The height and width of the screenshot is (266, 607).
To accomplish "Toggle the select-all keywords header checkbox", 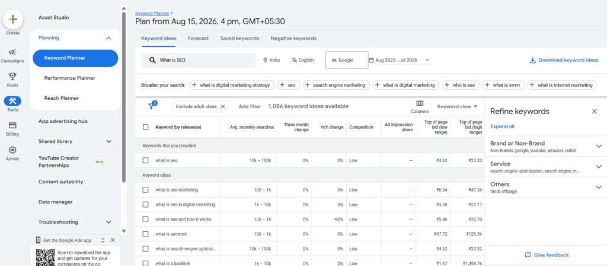I will coord(146,127).
